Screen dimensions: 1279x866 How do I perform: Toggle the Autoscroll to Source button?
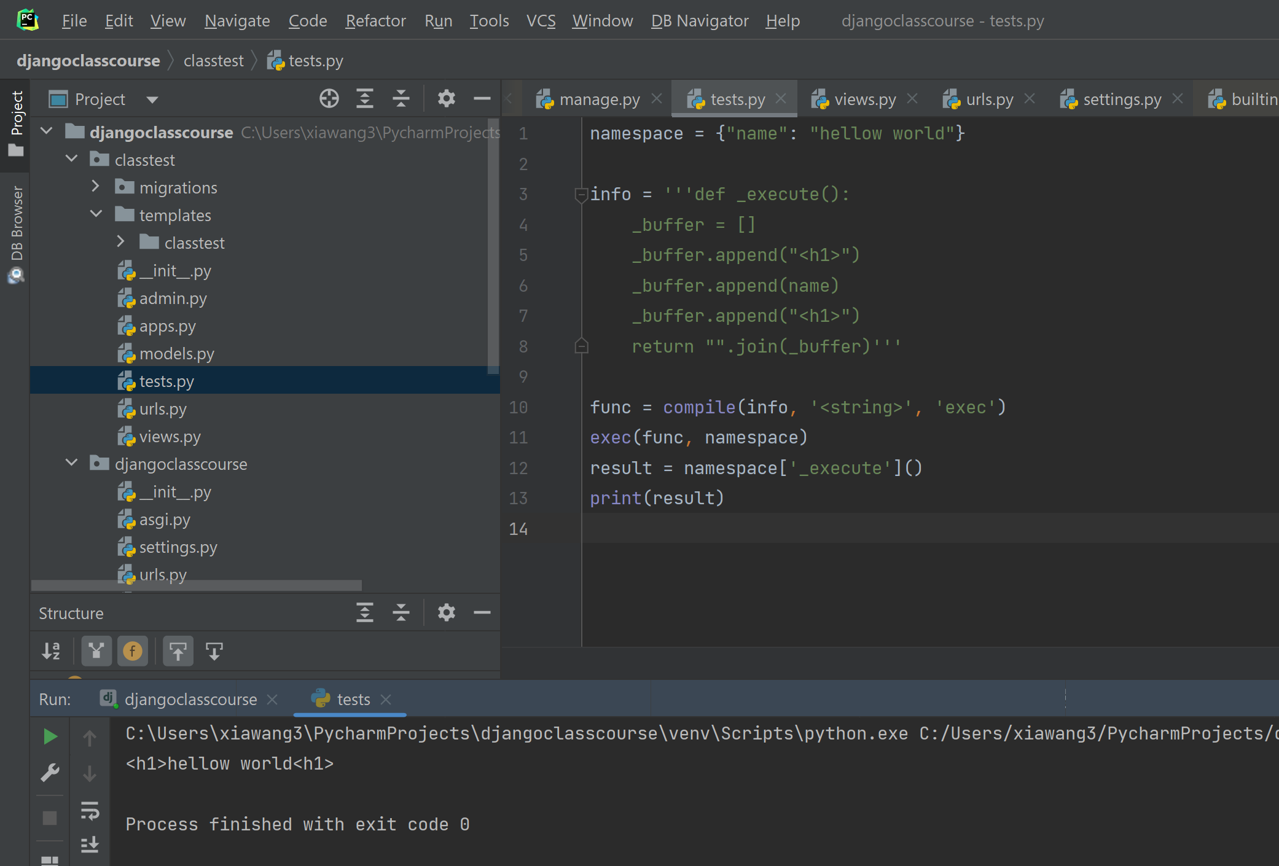(x=178, y=651)
